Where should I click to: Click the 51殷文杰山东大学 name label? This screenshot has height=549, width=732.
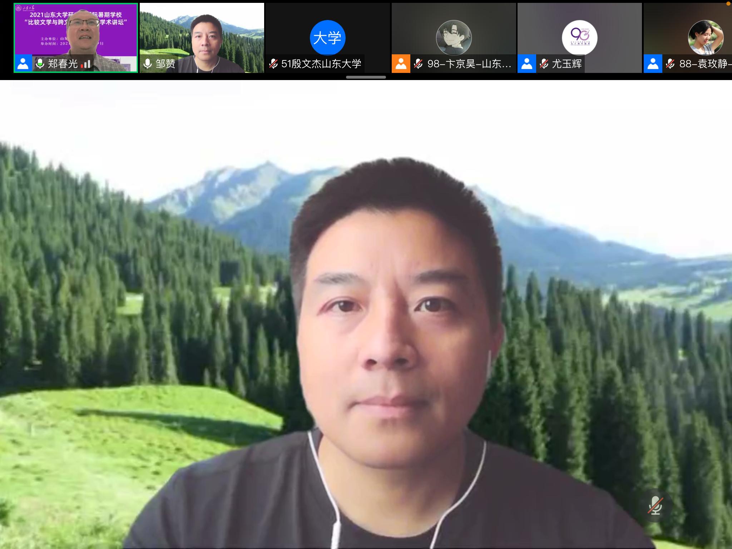321,64
